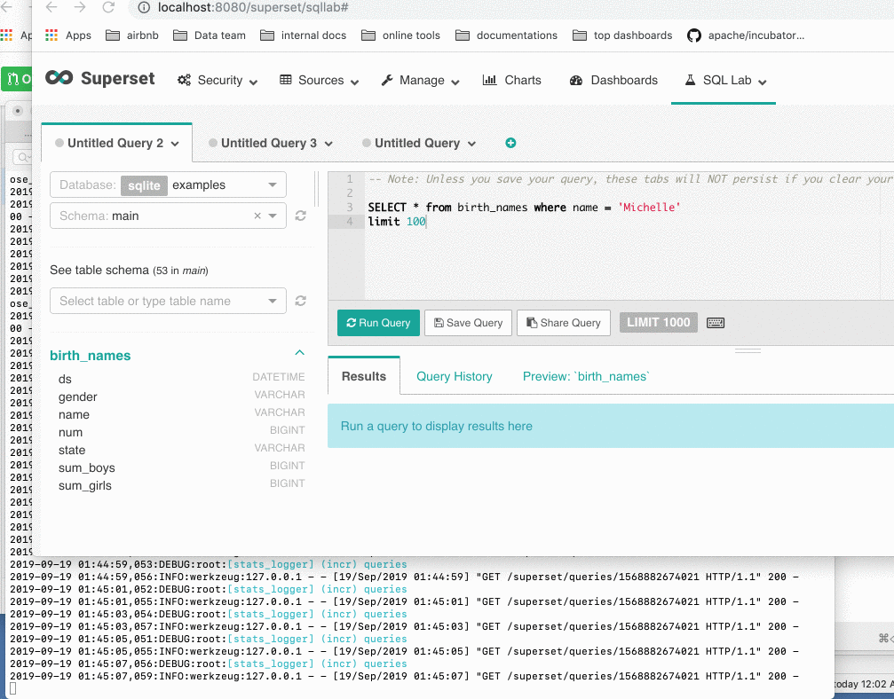This screenshot has width=894, height=699.
Task: Click the Share Query button
Action: (564, 322)
